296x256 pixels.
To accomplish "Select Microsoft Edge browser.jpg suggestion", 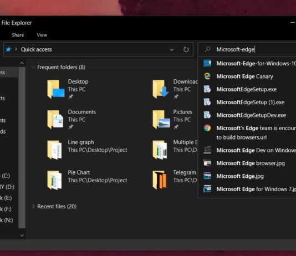I will pyautogui.click(x=247, y=163).
